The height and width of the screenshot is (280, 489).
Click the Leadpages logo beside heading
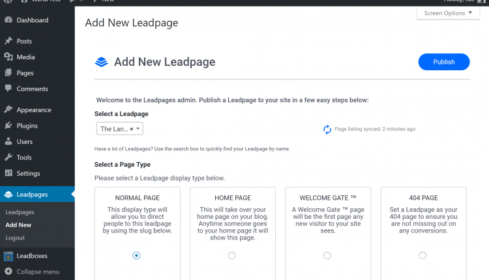click(x=101, y=62)
